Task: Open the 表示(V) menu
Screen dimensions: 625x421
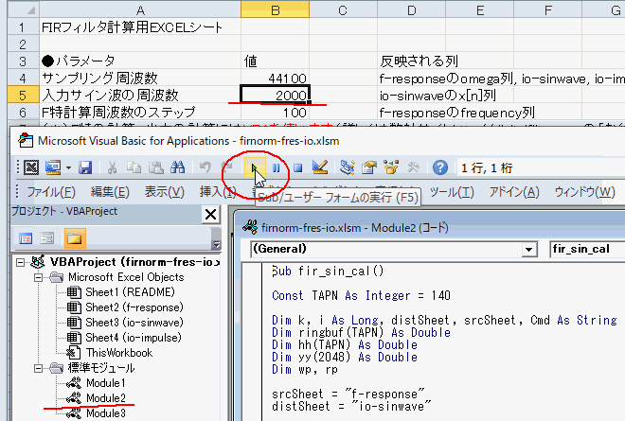Action: point(164,192)
